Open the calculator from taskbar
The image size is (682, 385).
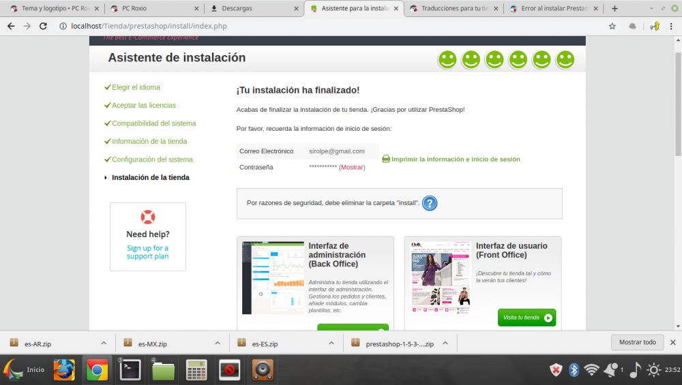(x=196, y=370)
